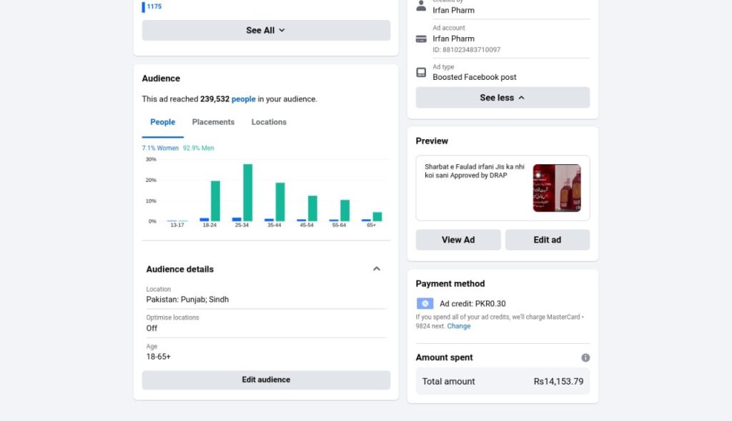Open the Amount spent info tooltip icon
The image size is (732, 421).
coord(585,357)
